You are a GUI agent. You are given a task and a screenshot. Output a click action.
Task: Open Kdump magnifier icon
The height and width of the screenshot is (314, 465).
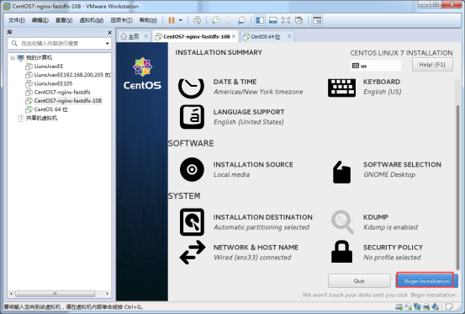342,221
